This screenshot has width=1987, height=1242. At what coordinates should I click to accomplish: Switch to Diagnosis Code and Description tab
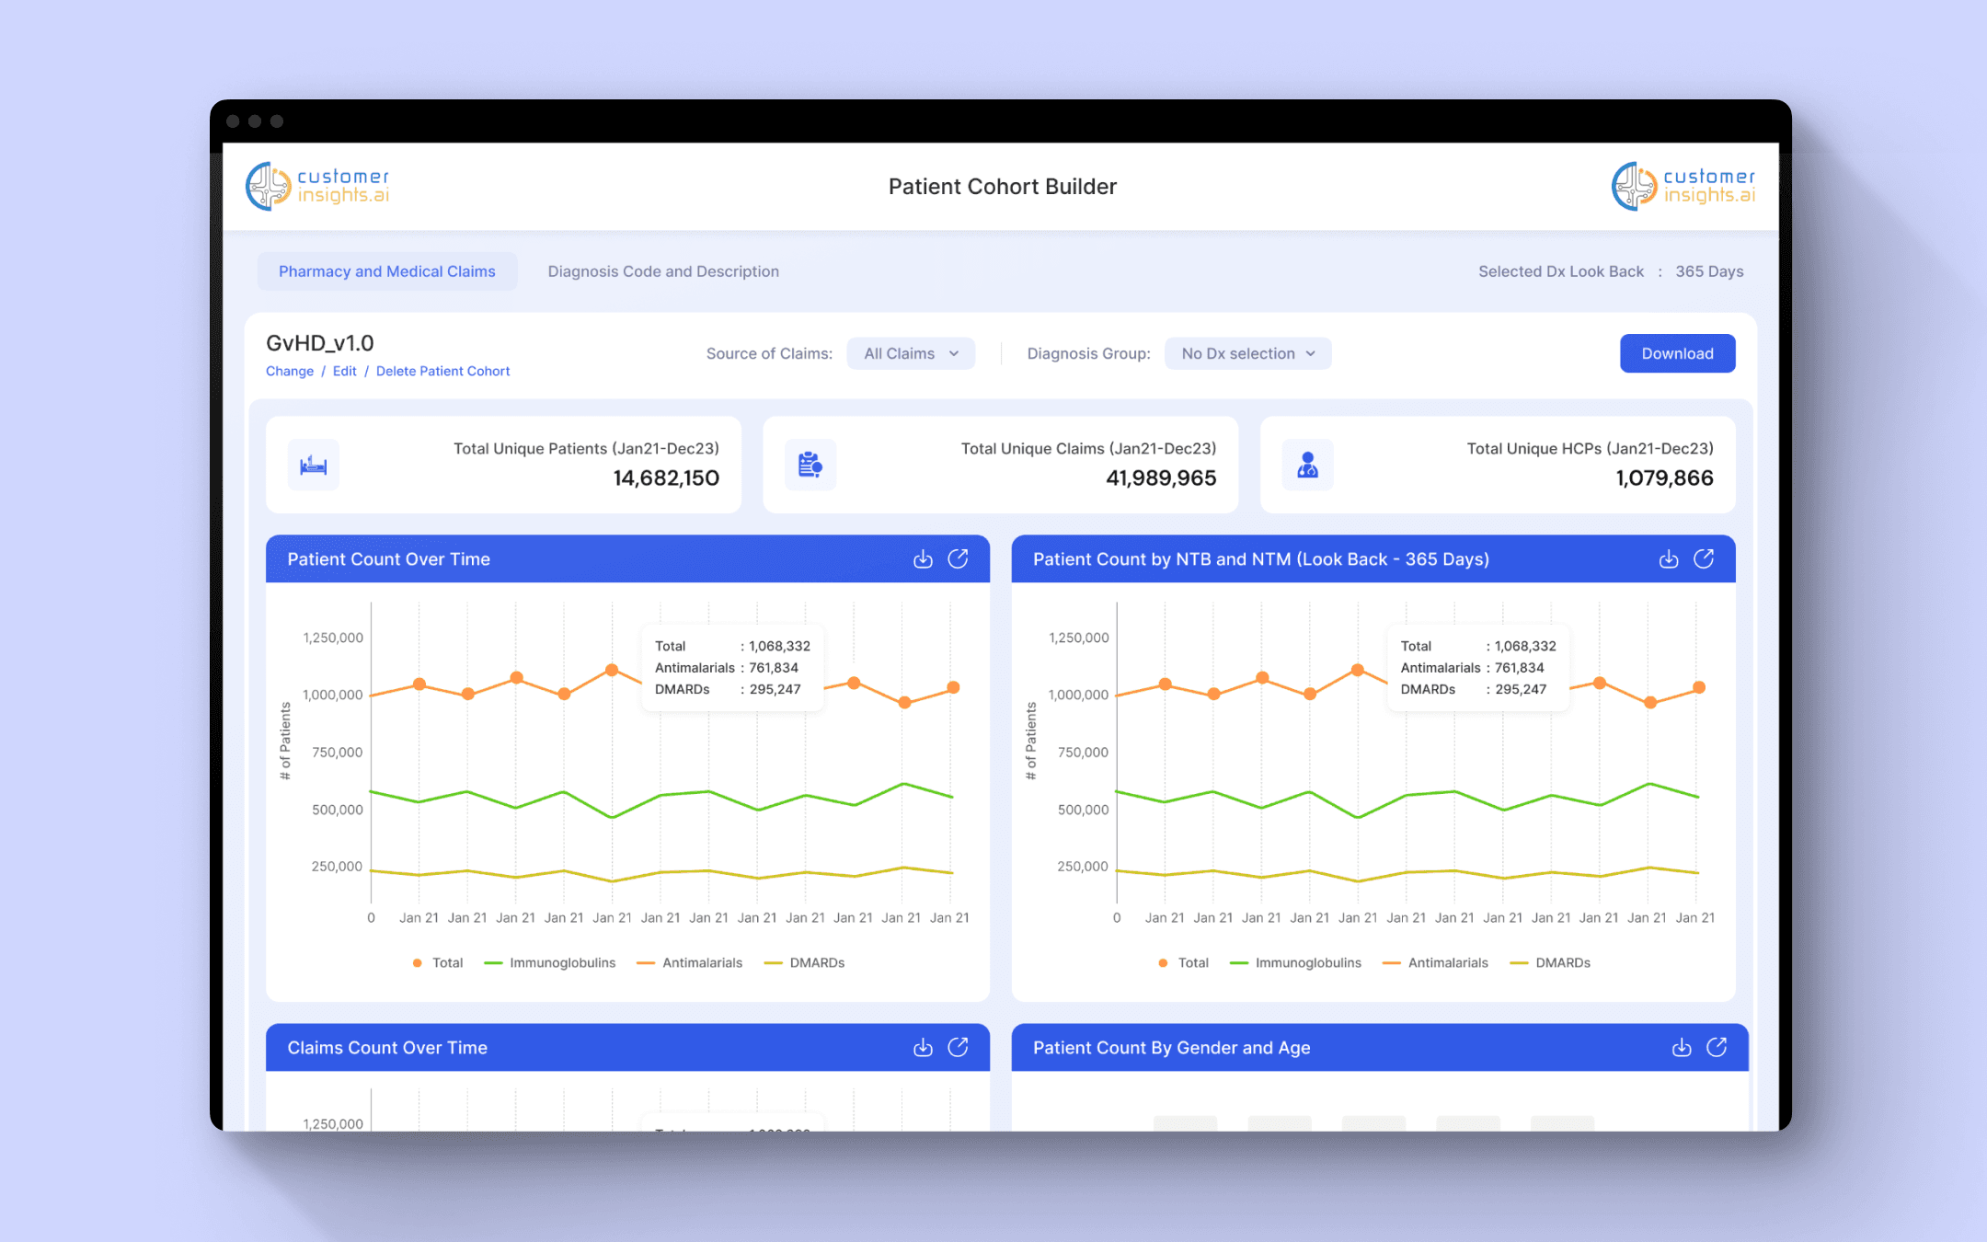click(x=662, y=271)
